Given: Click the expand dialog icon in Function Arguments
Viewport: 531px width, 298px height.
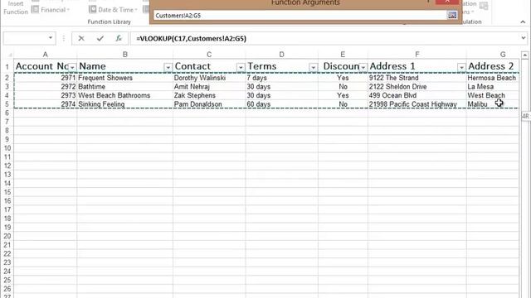Looking at the screenshot, I should tap(452, 15).
